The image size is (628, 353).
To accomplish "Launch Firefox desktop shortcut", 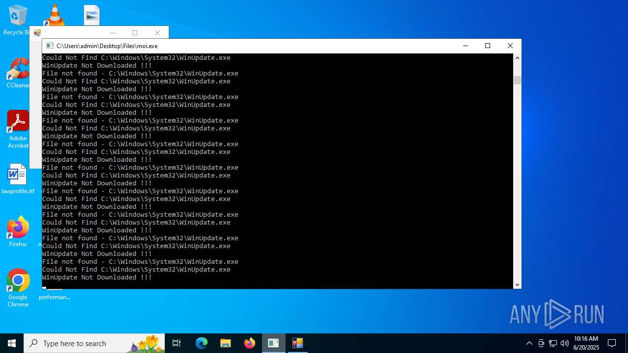I will tap(18, 231).
